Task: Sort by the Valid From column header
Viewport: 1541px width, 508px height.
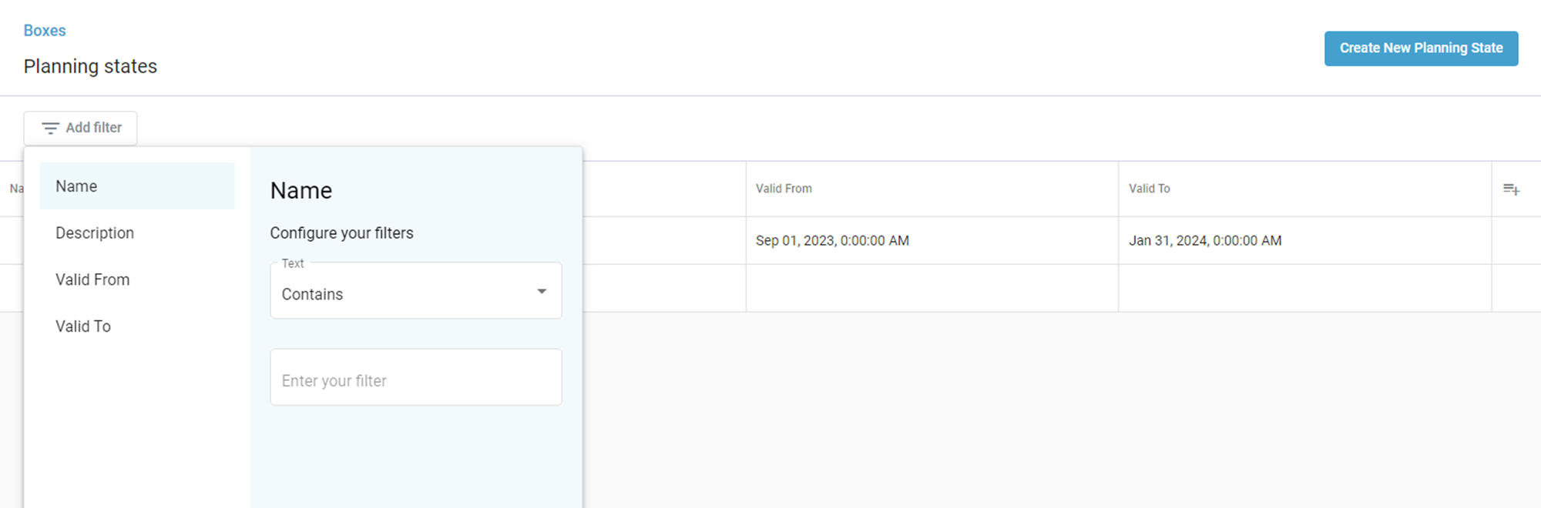Action: click(784, 189)
